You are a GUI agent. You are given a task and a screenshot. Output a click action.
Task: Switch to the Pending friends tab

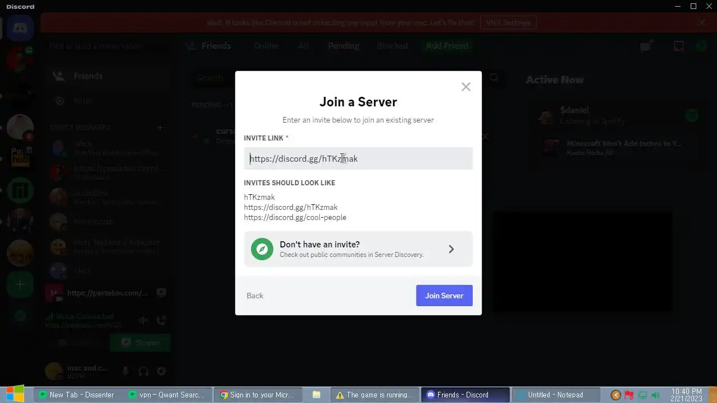(x=343, y=46)
